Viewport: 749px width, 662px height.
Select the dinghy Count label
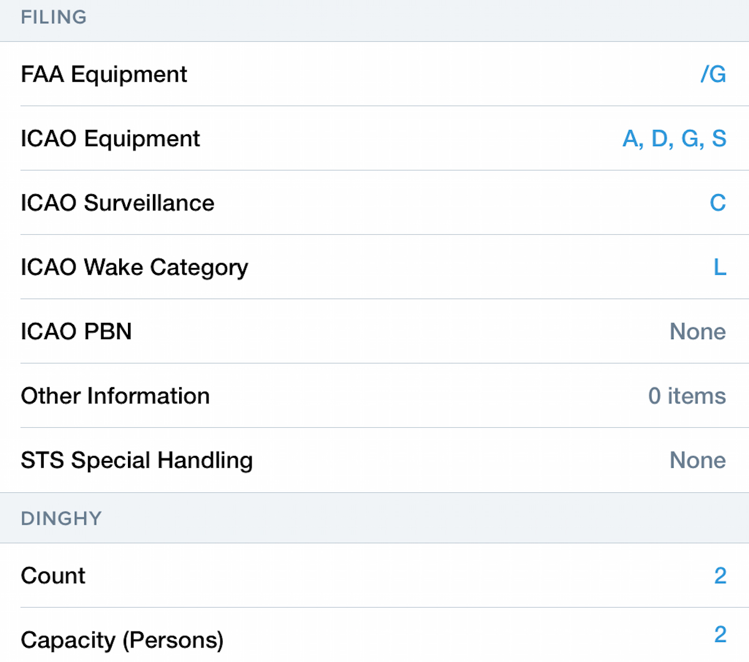pos(53,576)
